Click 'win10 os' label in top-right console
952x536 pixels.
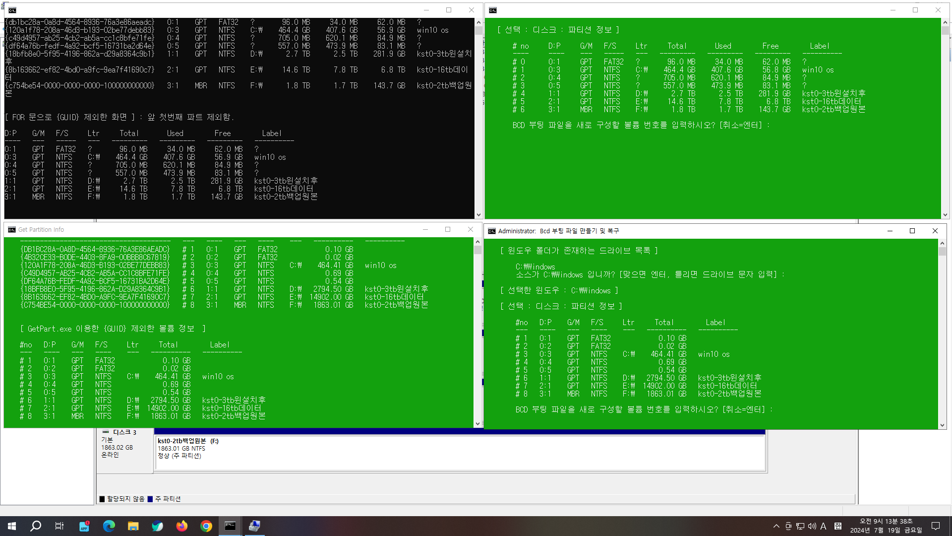[x=818, y=69]
